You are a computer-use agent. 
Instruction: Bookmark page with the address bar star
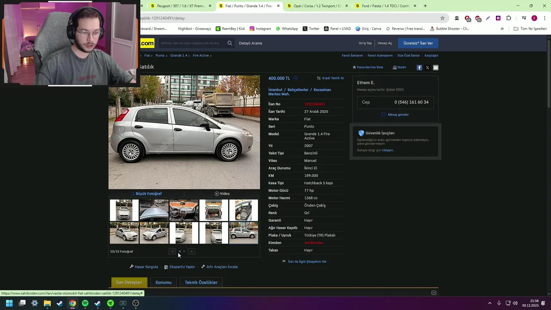[442, 18]
